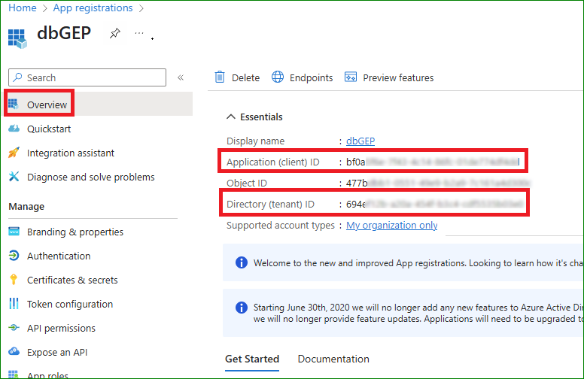
Task: Open the My organization only link
Action: (391, 225)
